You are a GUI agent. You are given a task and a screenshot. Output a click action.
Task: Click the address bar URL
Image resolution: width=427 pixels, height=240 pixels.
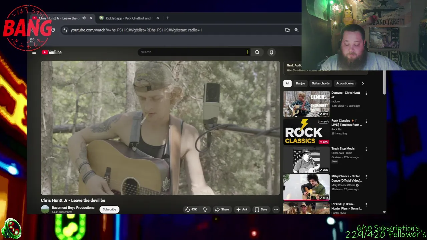click(136, 30)
